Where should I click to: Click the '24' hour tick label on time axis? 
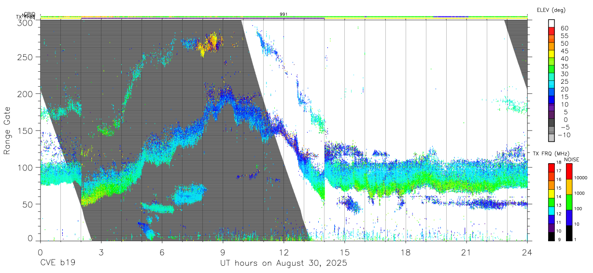(527, 252)
